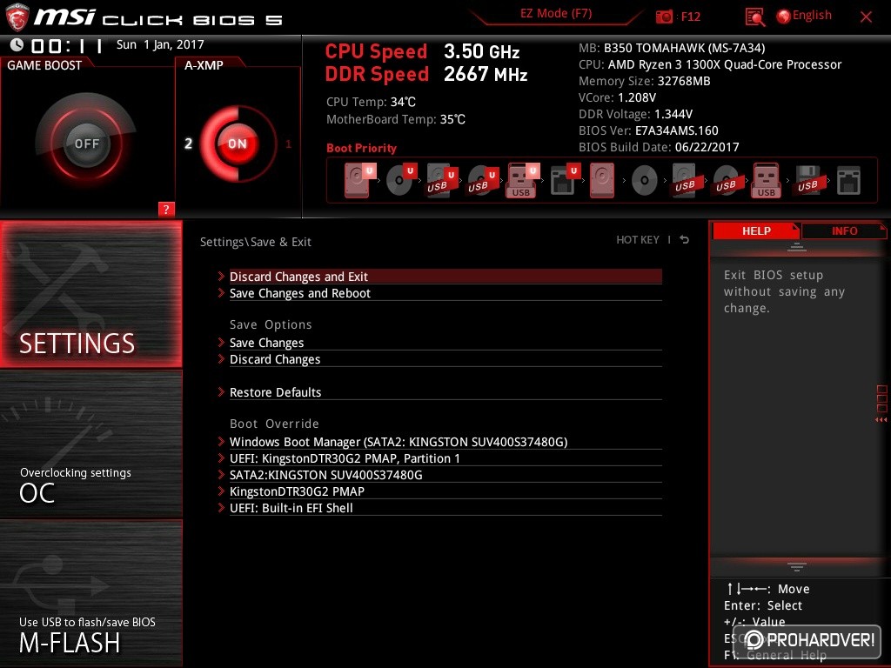Viewport: 891px width, 668px height.
Task: Close the BIOS with the red X
Action: click(866, 17)
